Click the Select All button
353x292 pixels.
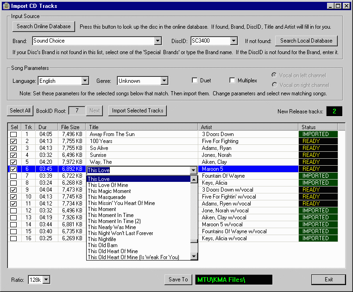(x=20, y=111)
